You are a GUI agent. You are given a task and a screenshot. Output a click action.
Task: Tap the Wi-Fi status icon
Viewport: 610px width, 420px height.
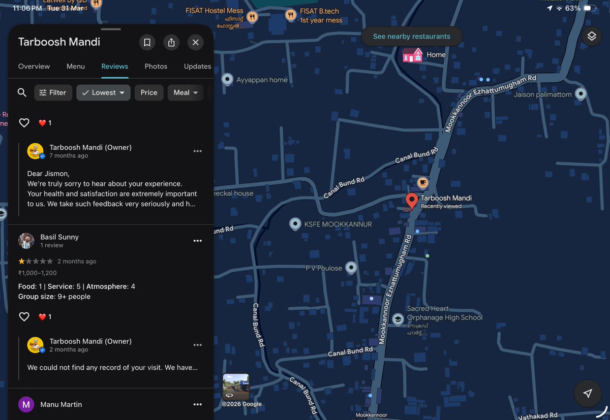point(560,8)
